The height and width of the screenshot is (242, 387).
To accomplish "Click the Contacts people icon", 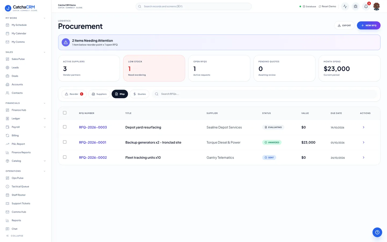I will tap(8, 93).
